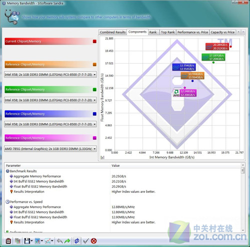Select the Performance vs. Speed group row
Screen dimensions: 250x247
[123, 202]
